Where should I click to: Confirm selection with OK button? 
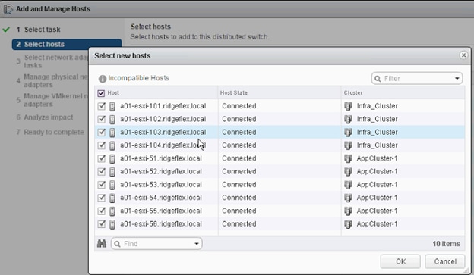[400, 261]
